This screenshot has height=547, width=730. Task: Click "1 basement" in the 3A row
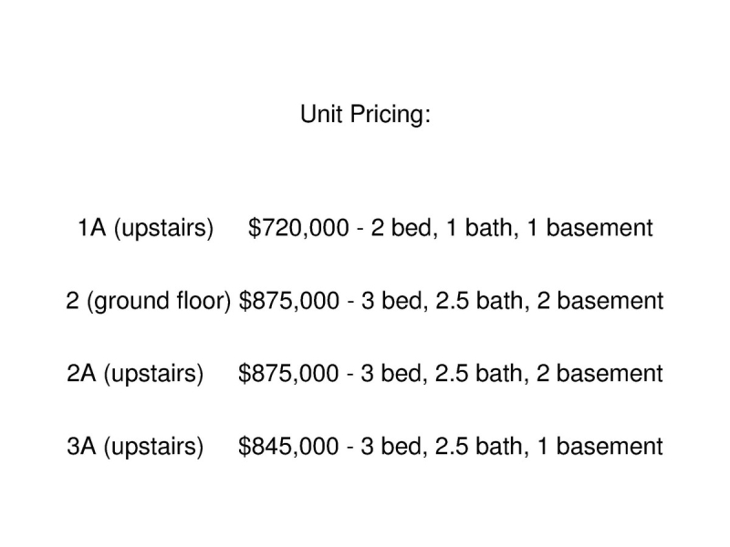click(x=600, y=447)
